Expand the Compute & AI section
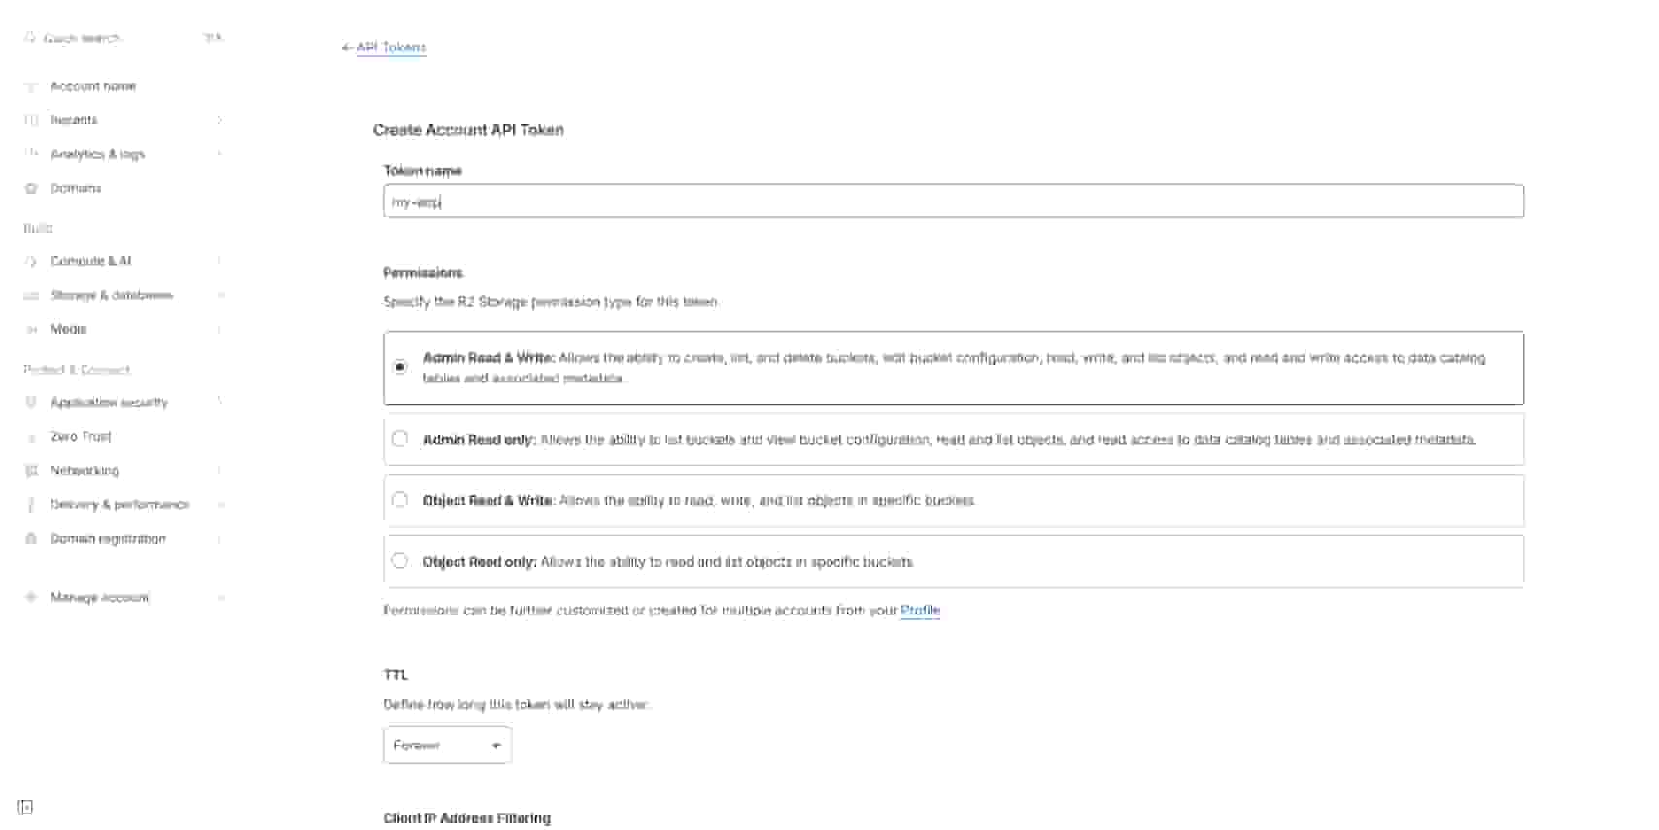Viewport: 1659px width, 830px height. [x=90, y=261]
